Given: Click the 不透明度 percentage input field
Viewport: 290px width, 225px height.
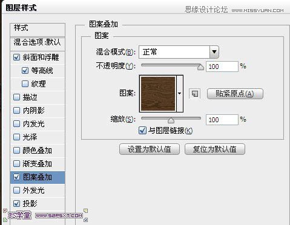Looking at the screenshot, I should (x=222, y=67).
